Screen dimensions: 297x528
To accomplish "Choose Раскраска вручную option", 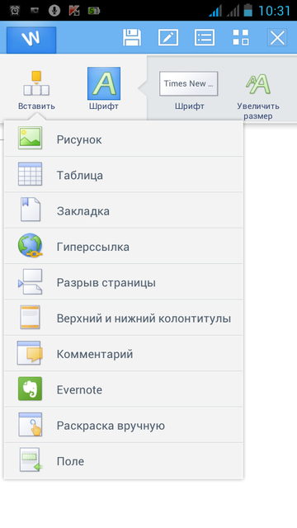I will pos(124,425).
